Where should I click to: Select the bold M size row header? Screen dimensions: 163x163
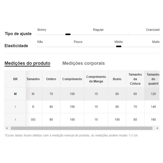coord(15,94)
